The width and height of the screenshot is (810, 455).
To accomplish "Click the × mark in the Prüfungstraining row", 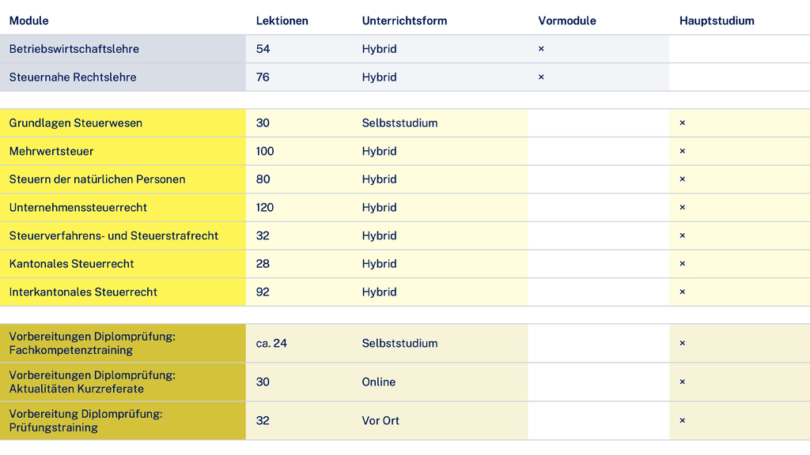I will [x=682, y=421].
